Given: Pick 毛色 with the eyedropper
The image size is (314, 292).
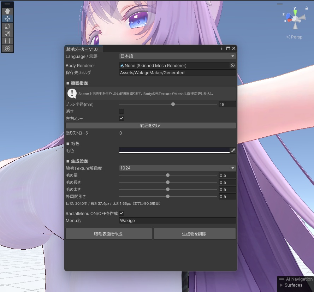Looking at the screenshot, I should coord(233,150).
